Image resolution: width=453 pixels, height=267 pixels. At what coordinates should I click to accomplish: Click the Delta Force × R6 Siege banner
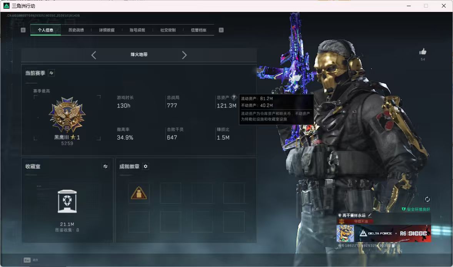(393, 233)
